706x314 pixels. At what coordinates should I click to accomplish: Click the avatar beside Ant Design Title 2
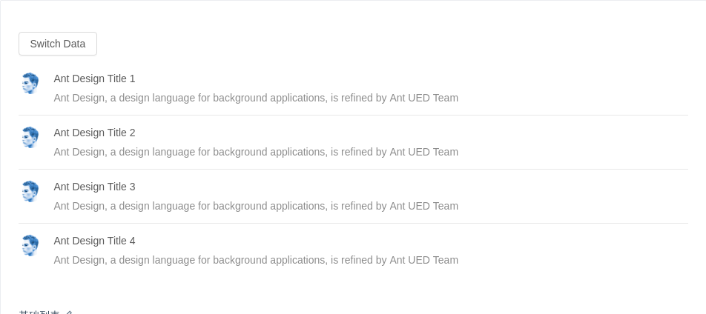(30, 138)
